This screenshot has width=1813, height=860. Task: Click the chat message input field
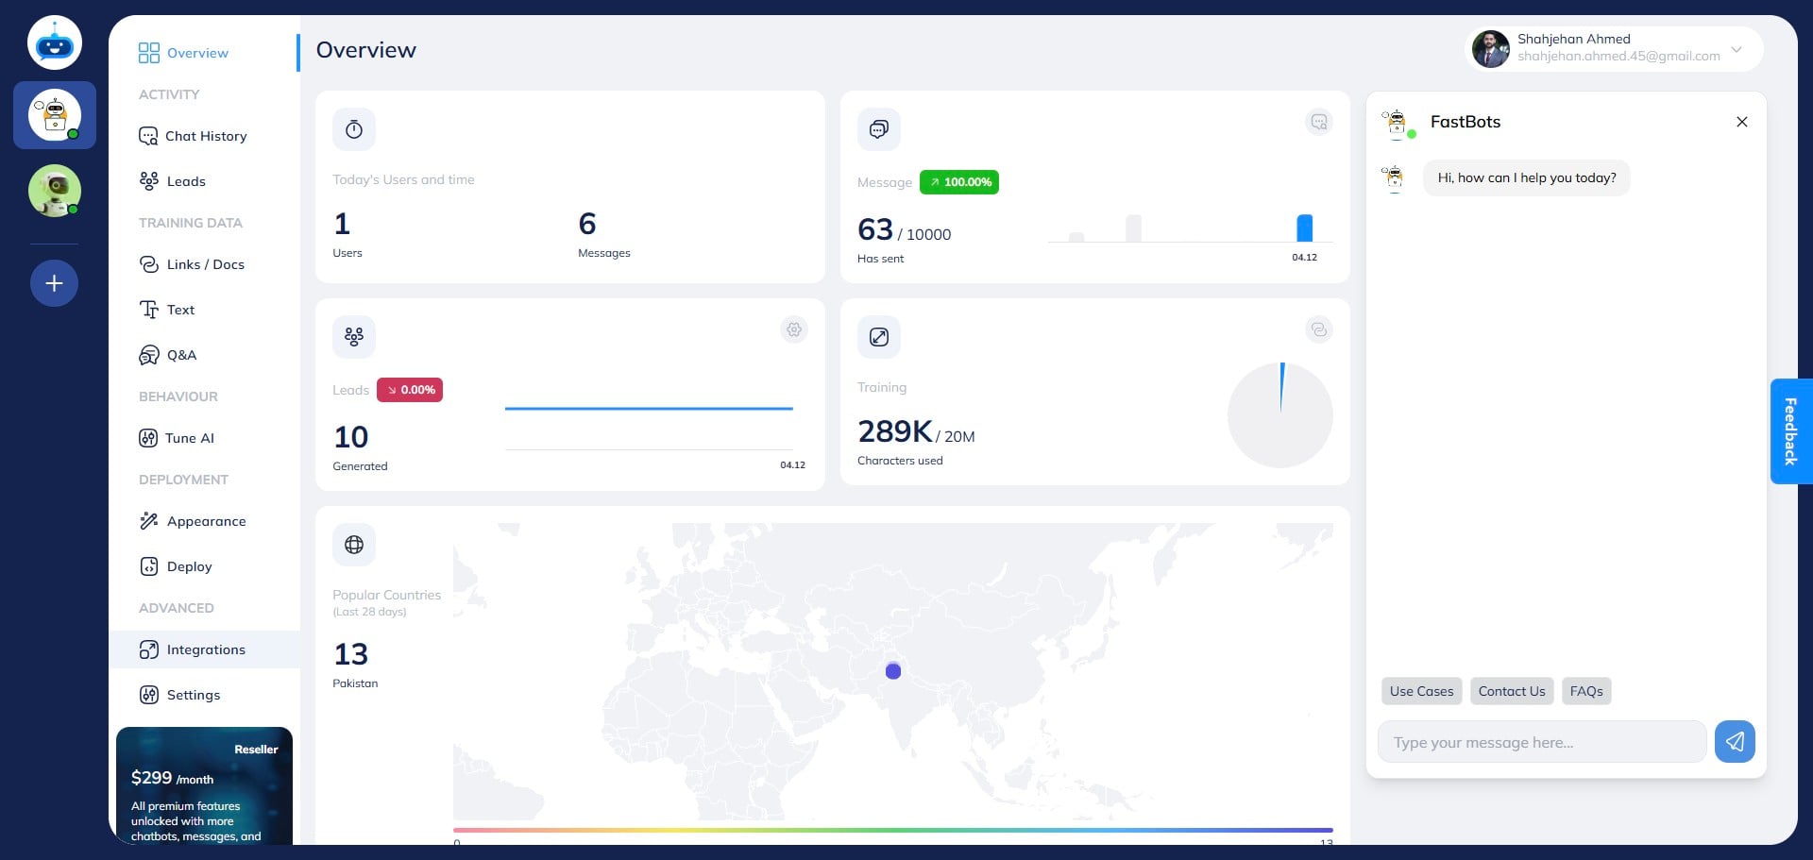pyautogui.click(x=1541, y=742)
